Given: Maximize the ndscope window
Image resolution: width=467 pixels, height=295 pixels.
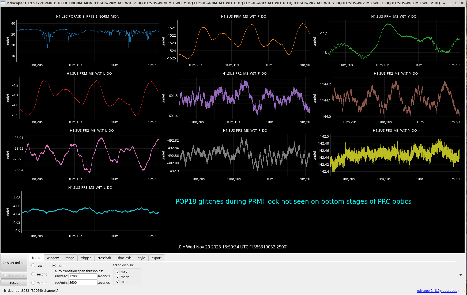Looking at the screenshot, I should tap(456, 3).
